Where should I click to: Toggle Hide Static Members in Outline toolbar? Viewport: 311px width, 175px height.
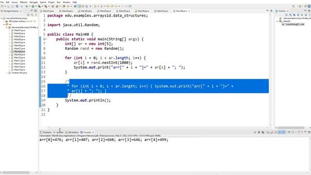click(x=298, y=15)
